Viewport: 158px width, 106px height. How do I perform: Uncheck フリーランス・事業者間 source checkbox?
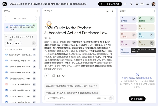[34, 84]
